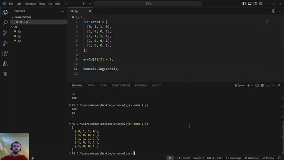The height and width of the screenshot is (160, 284).
Task: Switch to the Terminal panel tab
Action: (77, 85)
